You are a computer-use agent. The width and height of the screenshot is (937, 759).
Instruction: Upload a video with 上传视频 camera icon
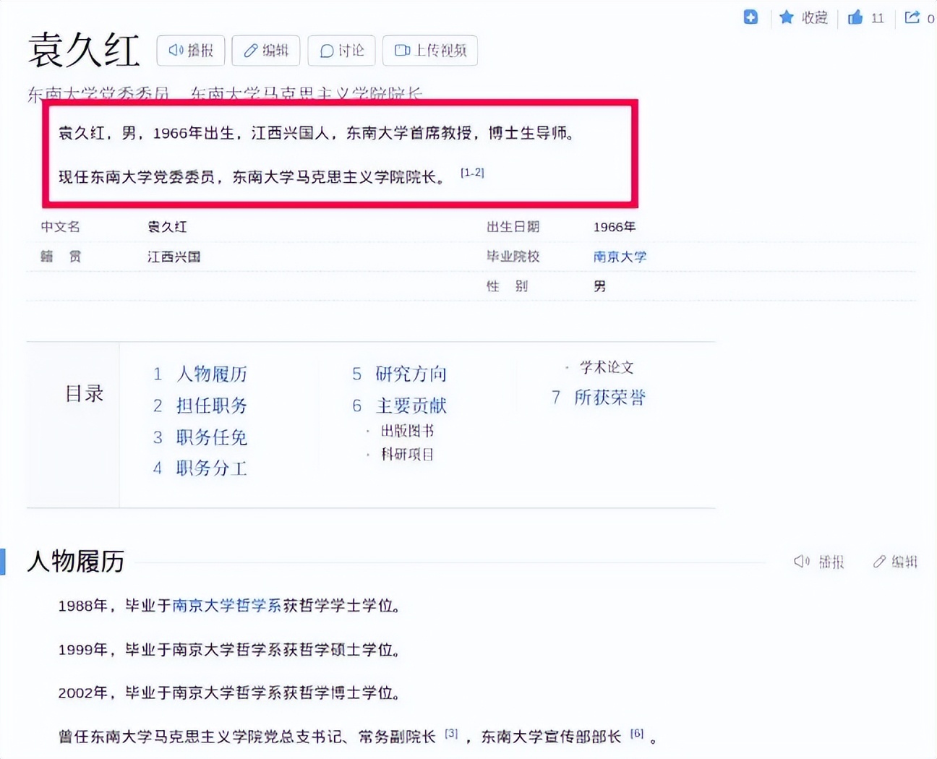coord(402,51)
